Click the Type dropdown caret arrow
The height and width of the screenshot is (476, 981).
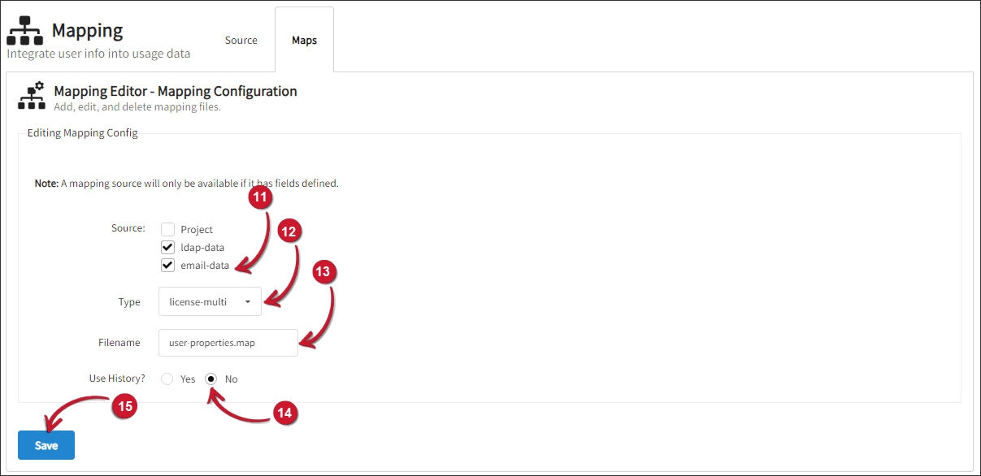tap(247, 302)
